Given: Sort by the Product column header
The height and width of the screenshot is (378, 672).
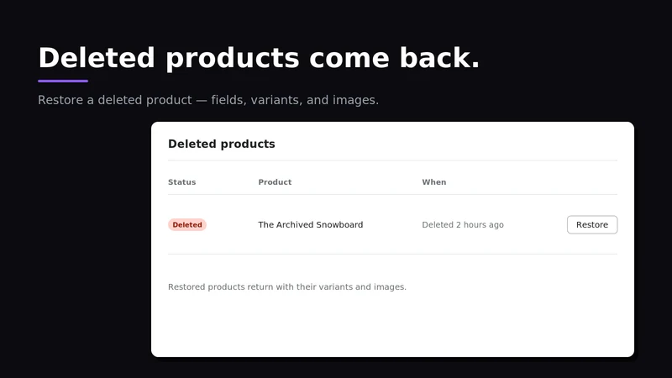Looking at the screenshot, I should pyautogui.click(x=275, y=182).
